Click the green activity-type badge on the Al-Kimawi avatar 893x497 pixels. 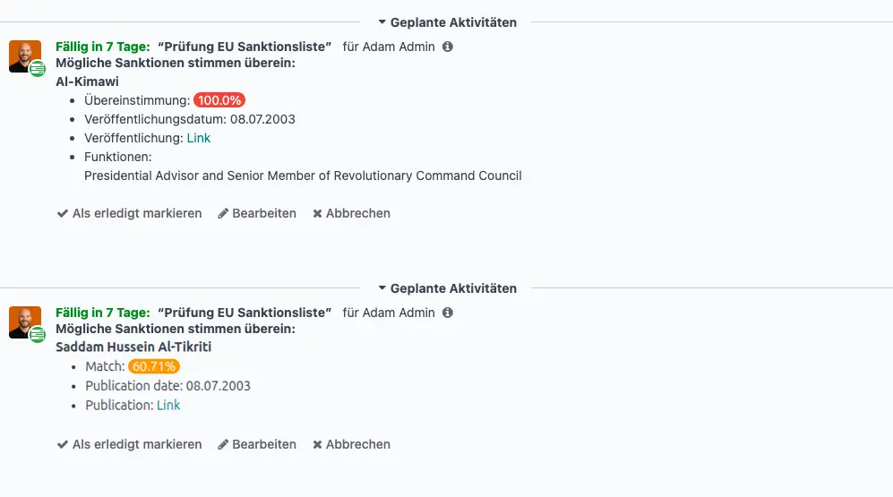(38, 69)
